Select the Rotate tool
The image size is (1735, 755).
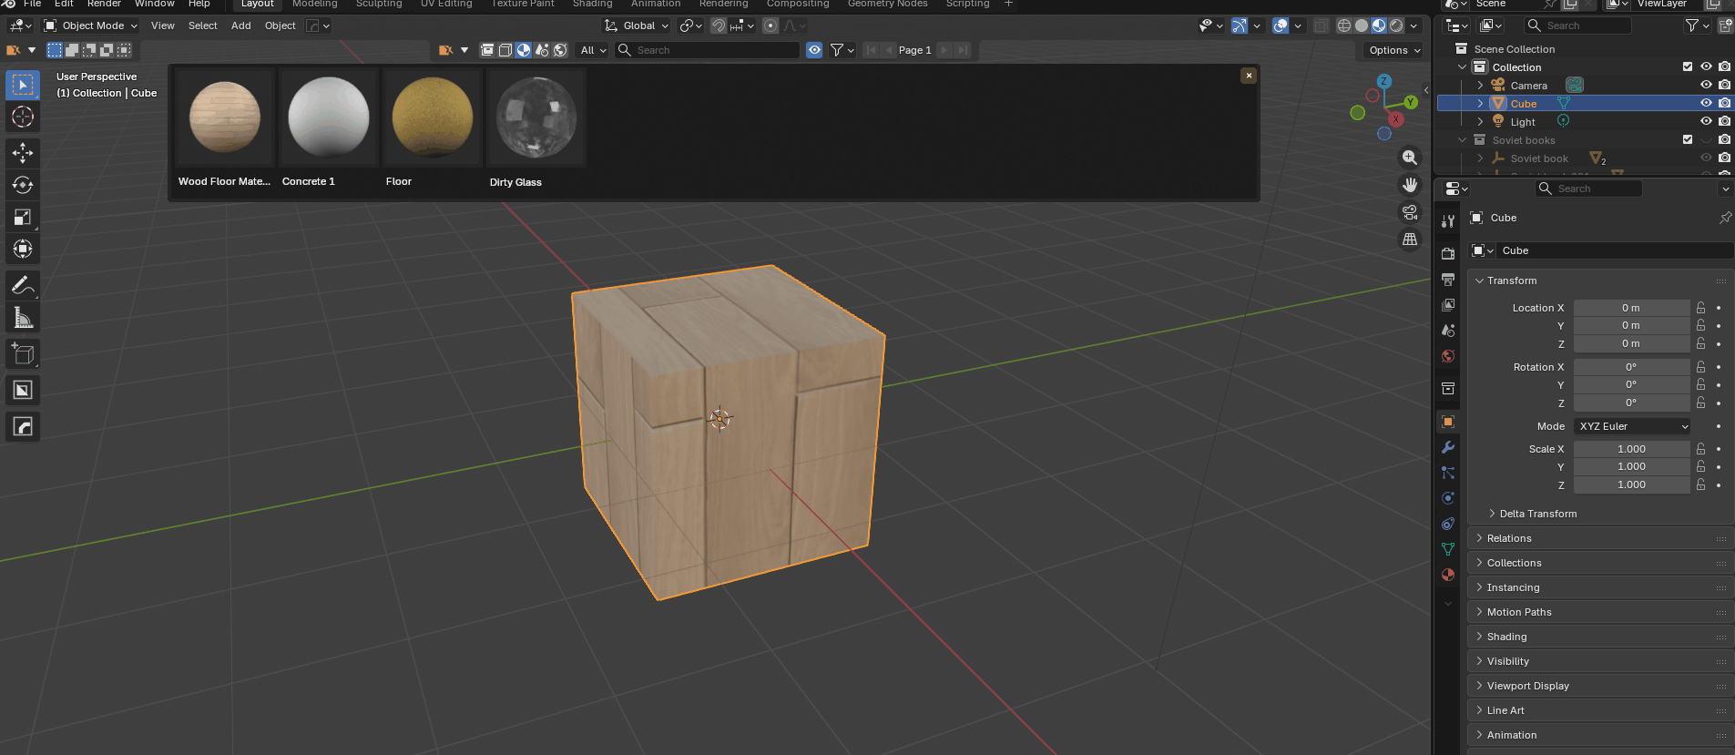tap(23, 185)
